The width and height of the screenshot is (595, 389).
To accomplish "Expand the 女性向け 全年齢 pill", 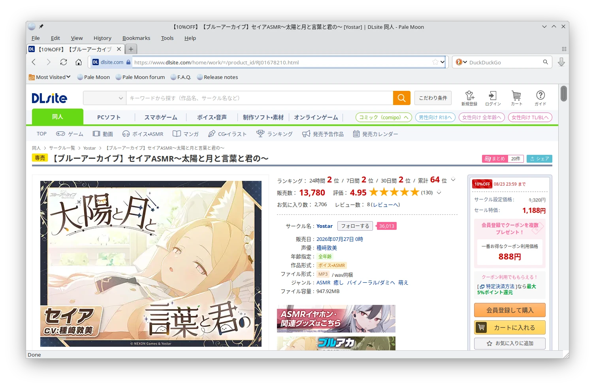I will pyautogui.click(x=482, y=117).
